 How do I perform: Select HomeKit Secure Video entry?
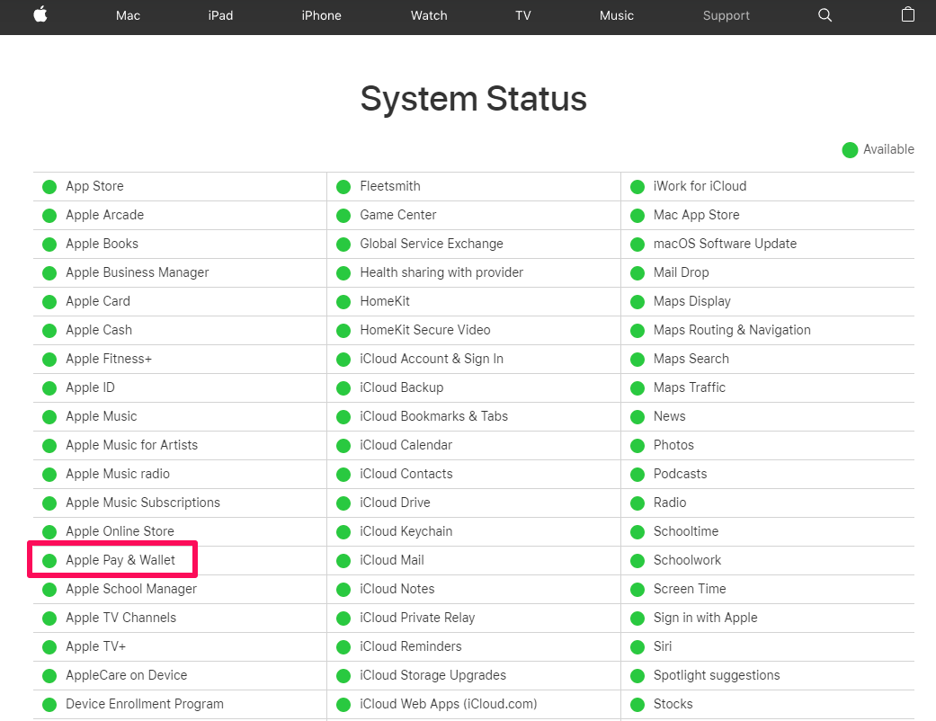[x=425, y=330]
